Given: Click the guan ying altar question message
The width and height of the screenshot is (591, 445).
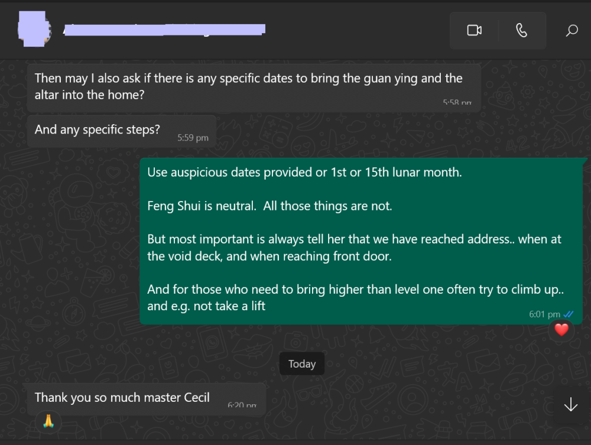Looking at the screenshot, I should click(248, 86).
